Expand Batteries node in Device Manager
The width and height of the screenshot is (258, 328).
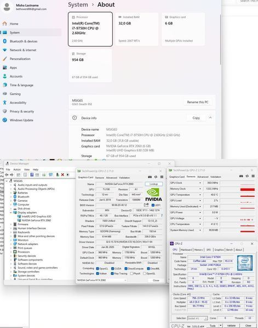pos(11,192)
